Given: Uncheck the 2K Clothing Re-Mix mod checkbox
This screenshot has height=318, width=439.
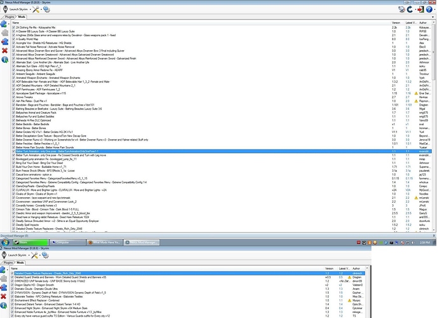Looking at the screenshot, I should (x=13, y=27).
